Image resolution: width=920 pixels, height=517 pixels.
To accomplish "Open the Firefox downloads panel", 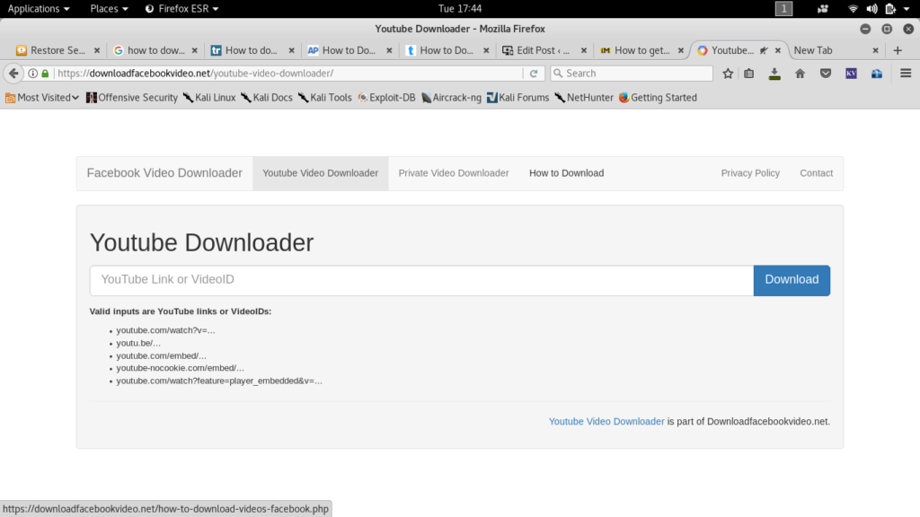I will (x=774, y=73).
